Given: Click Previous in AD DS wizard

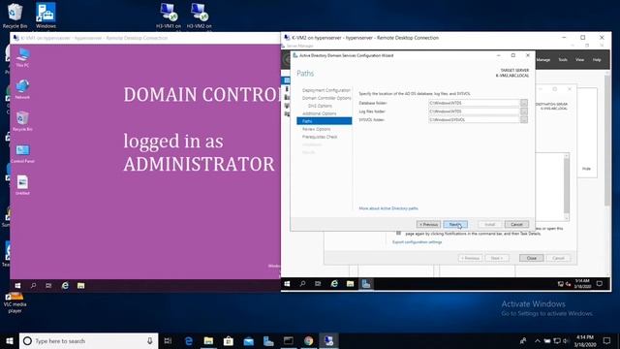Looking at the screenshot, I should click(428, 224).
